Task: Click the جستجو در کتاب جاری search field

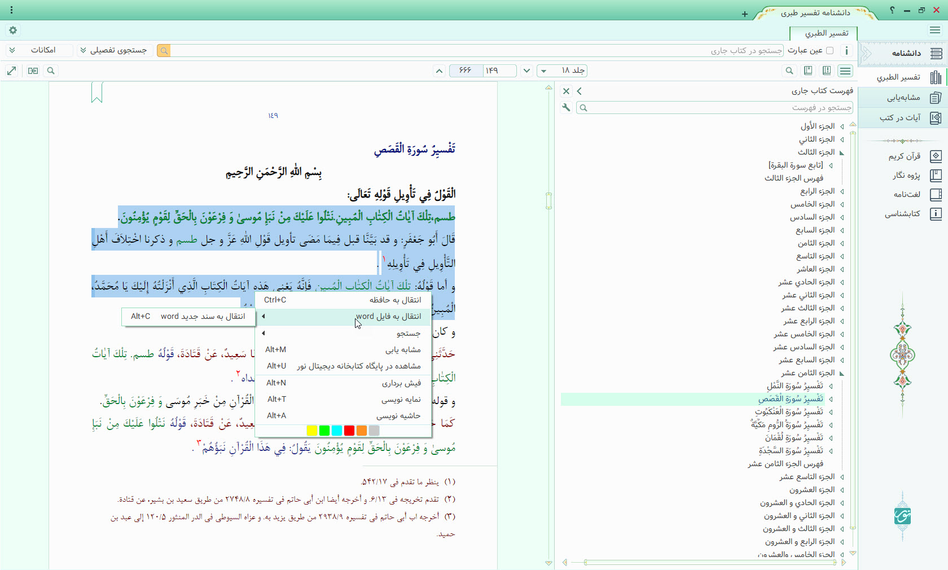Action: pyautogui.click(x=477, y=51)
